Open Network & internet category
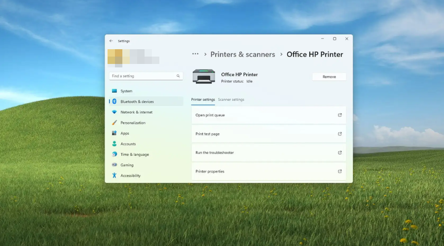Viewport: 444px width, 246px height. (146, 112)
